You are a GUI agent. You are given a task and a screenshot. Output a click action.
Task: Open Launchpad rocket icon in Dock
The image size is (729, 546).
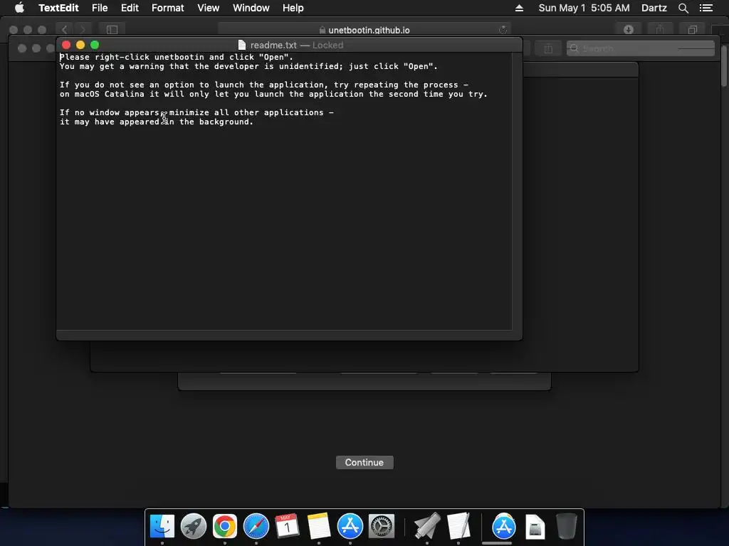click(x=194, y=526)
